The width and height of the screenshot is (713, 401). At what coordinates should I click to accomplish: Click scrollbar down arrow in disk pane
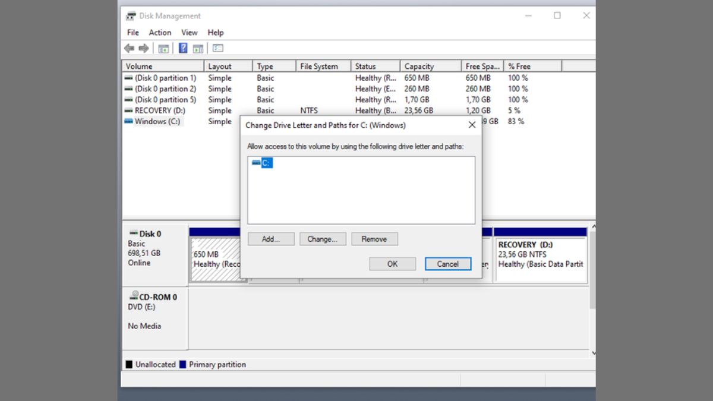pos(592,353)
